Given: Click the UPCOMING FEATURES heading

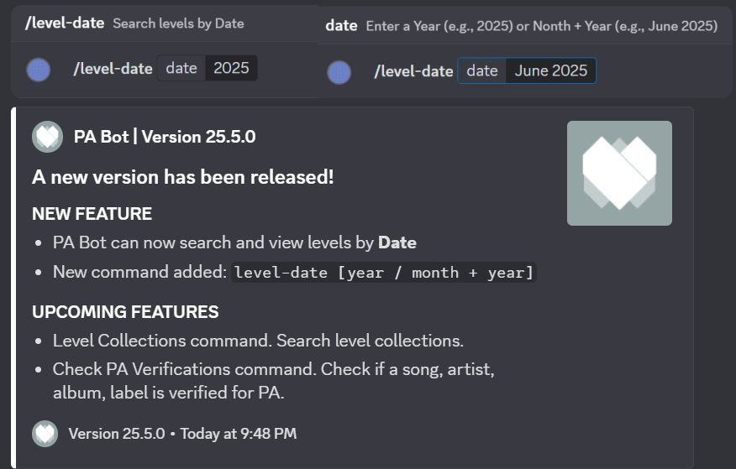Looking at the screenshot, I should point(125,312).
